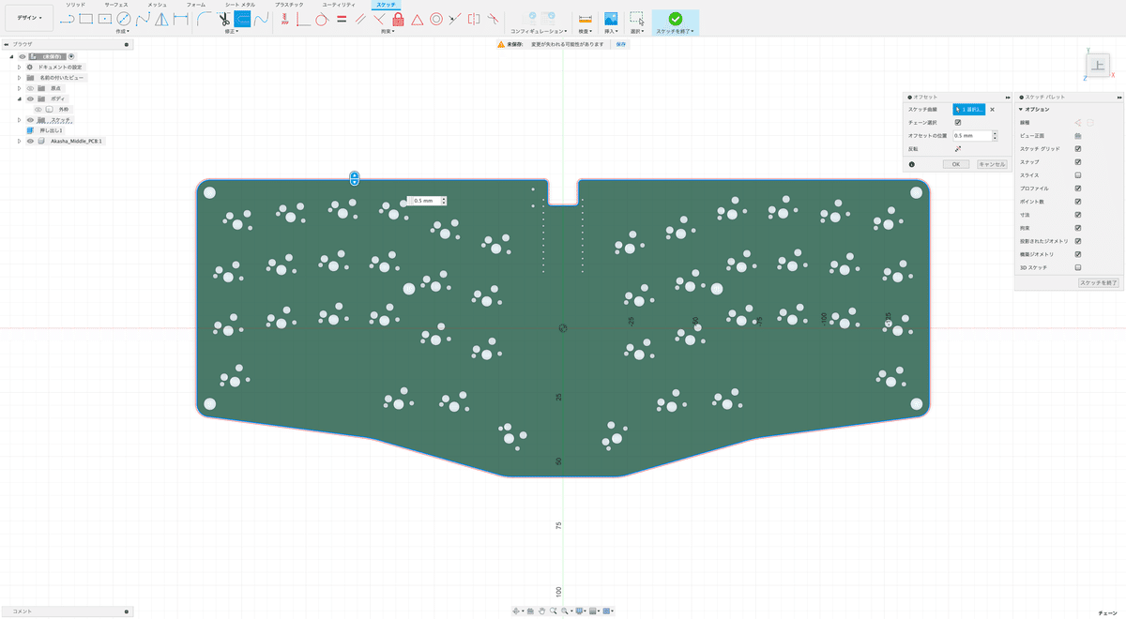
Task: Select the Line sketch tool
Action: (x=67, y=18)
